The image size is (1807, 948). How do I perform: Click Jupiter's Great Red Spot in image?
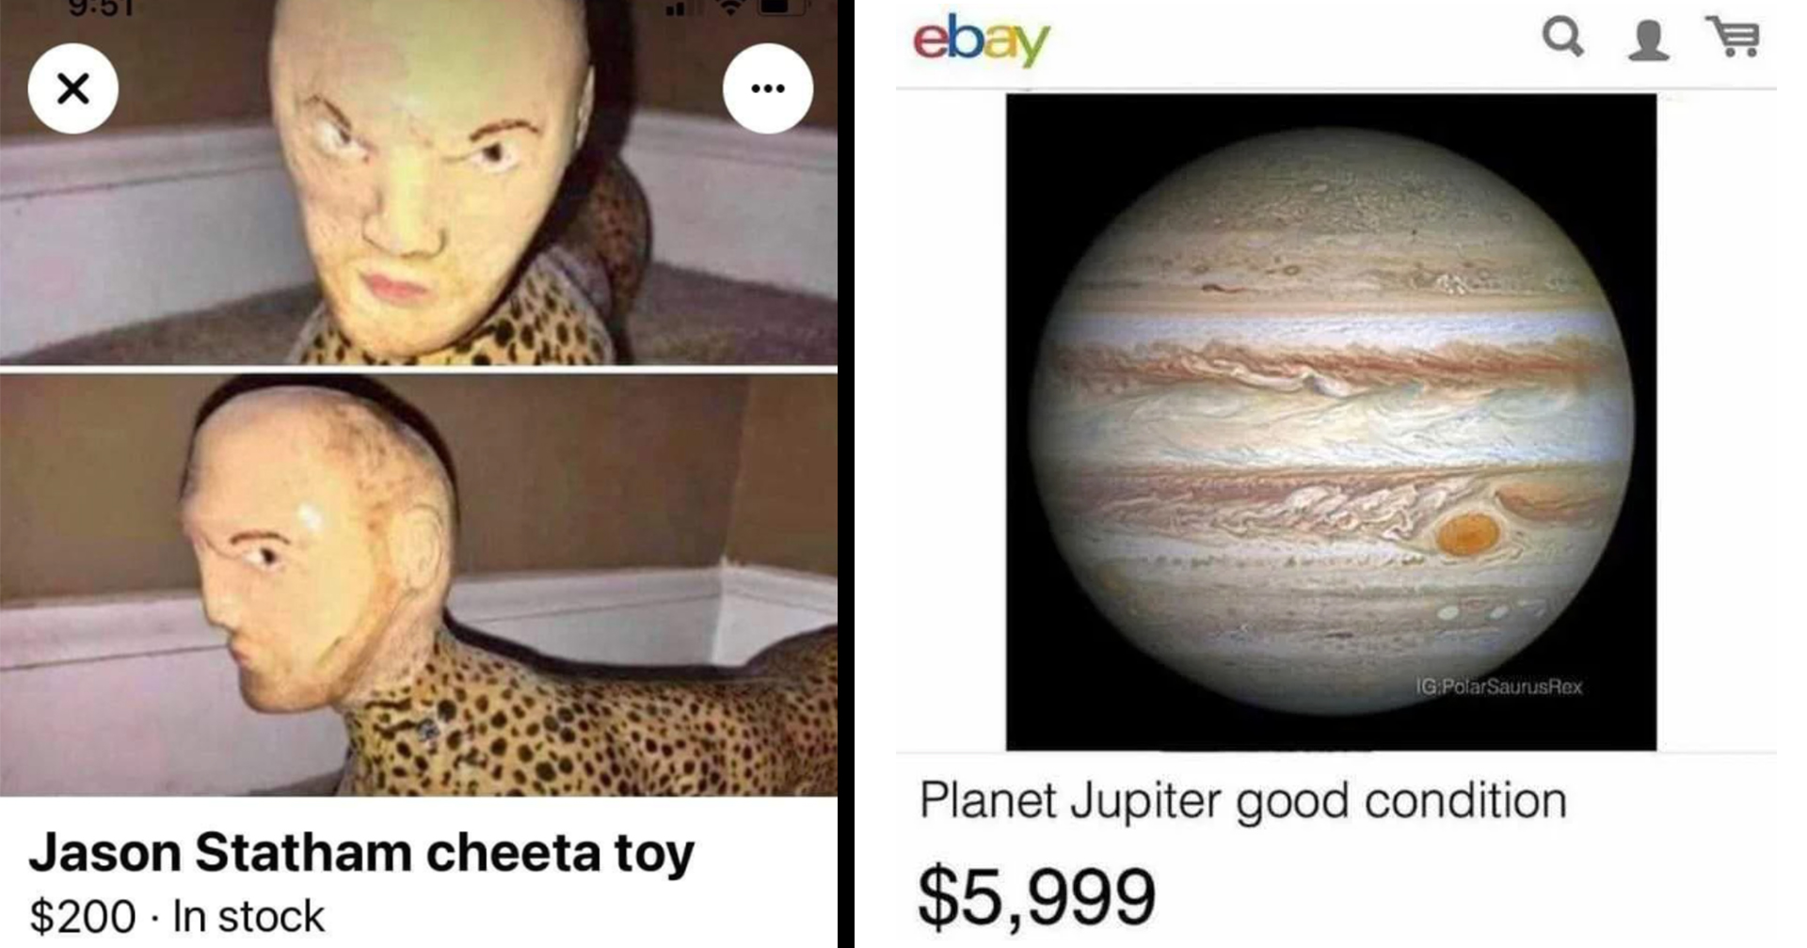(1468, 533)
